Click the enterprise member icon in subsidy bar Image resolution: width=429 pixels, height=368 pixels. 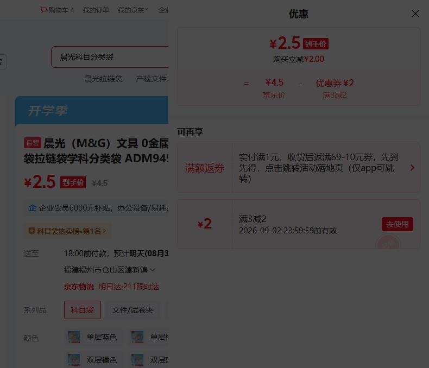[x=32, y=208]
